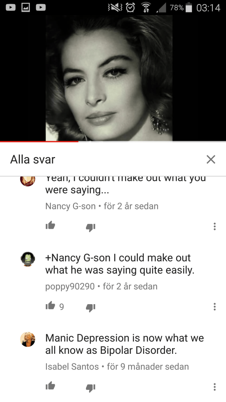Like poppy90290's reply with 9 likes
The width and height of the screenshot is (226, 402).
click(50, 306)
